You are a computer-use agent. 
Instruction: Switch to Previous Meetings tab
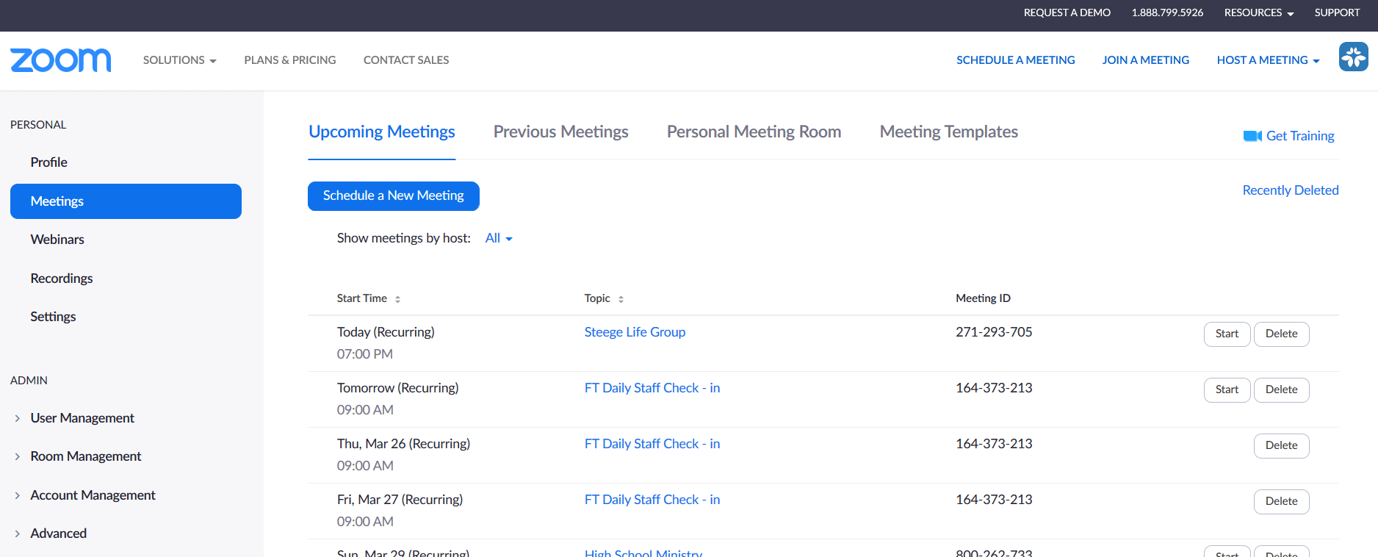click(561, 132)
